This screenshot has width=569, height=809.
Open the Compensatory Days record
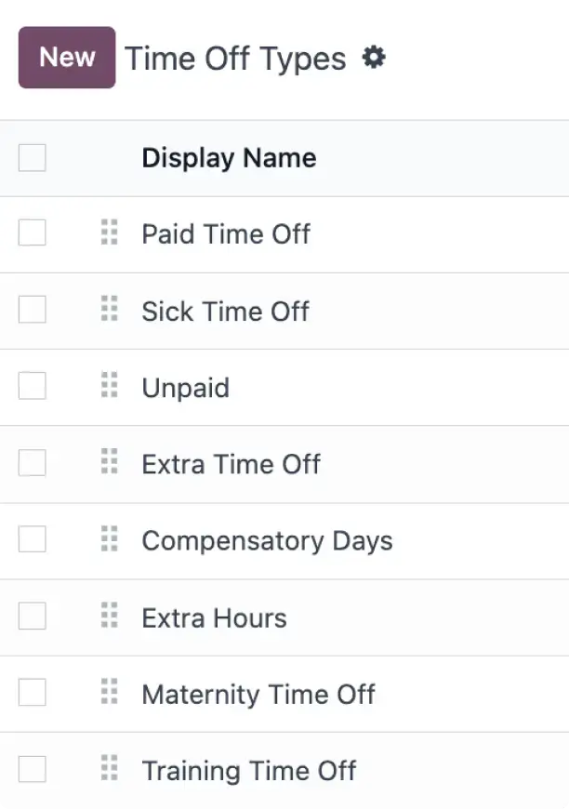[268, 539]
